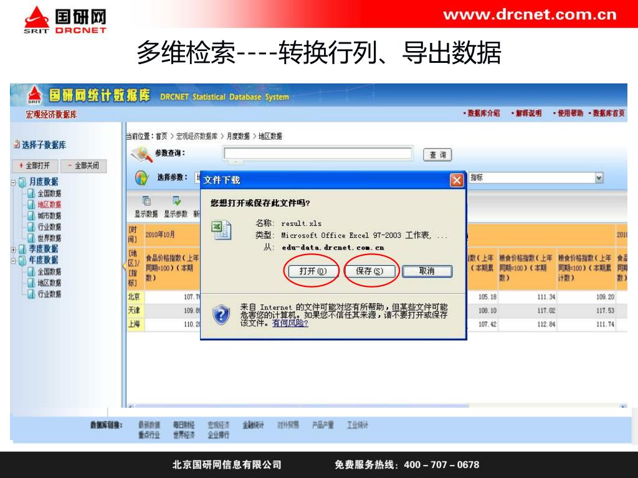
Task: Click the 国研网 DRCNET logo on the slide
Action: pyautogui.click(x=65, y=19)
